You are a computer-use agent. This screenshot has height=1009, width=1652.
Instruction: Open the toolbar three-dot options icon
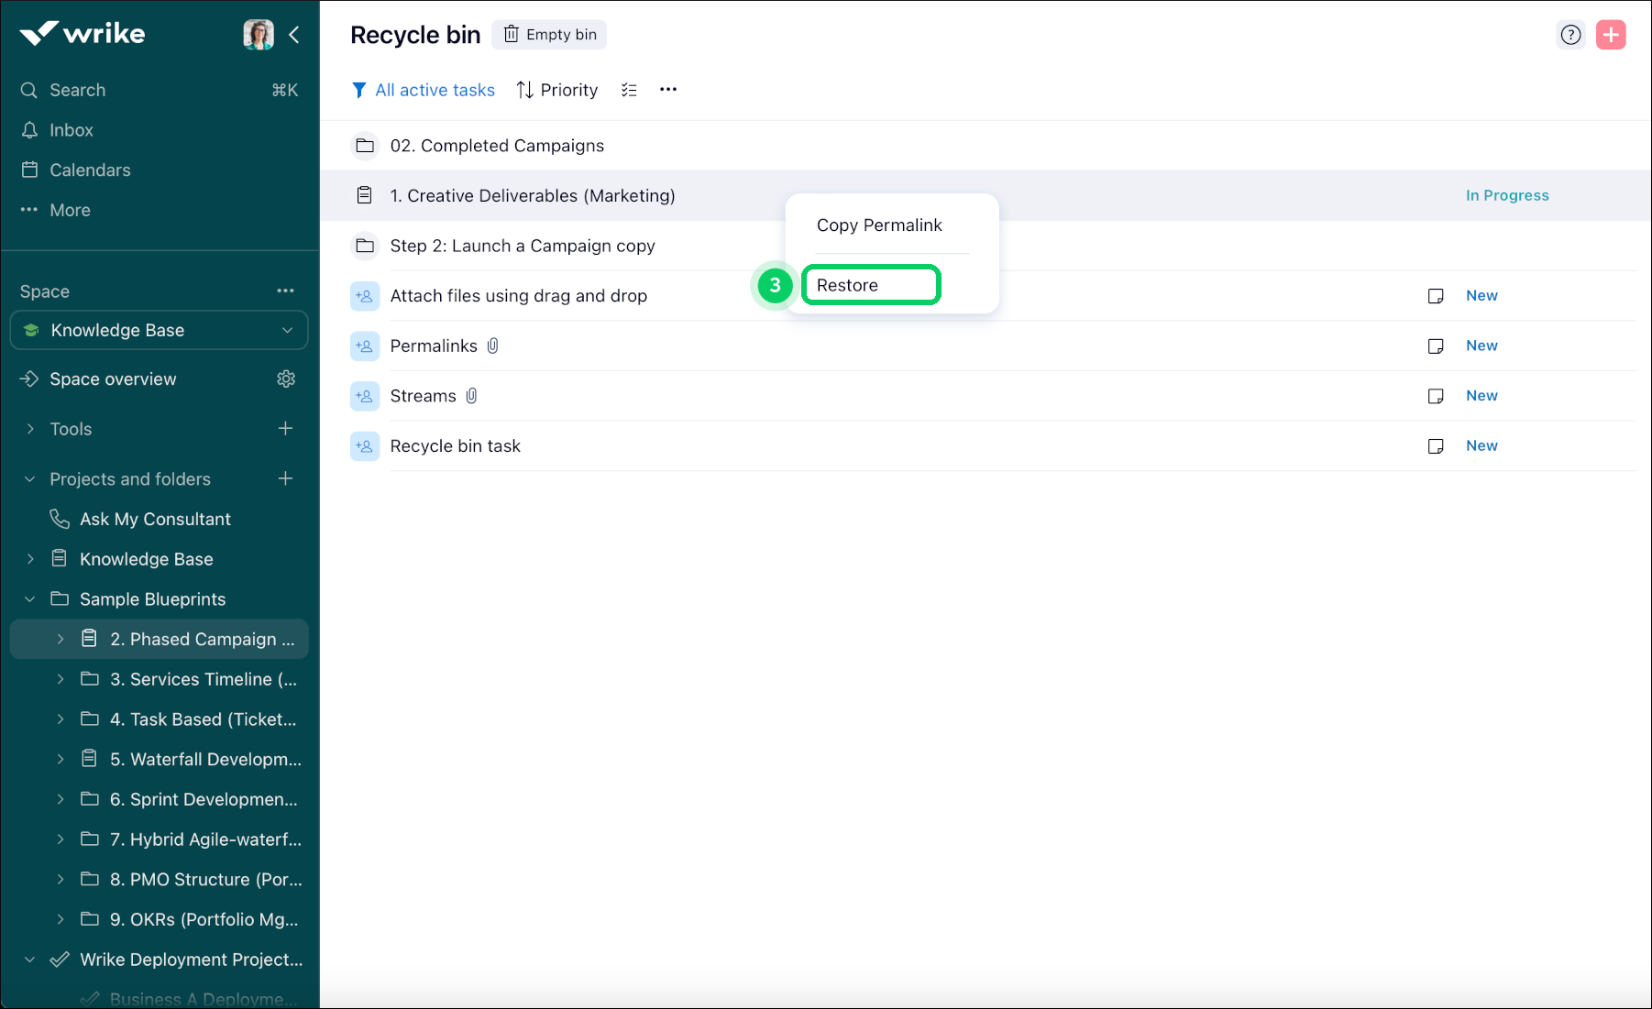(667, 89)
